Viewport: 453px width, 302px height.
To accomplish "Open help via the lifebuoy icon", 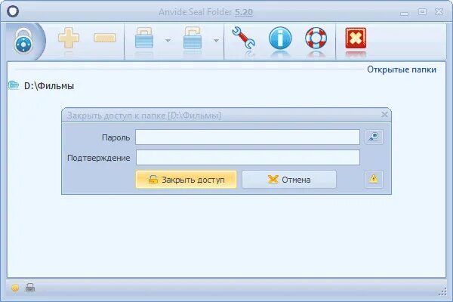I will point(316,38).
